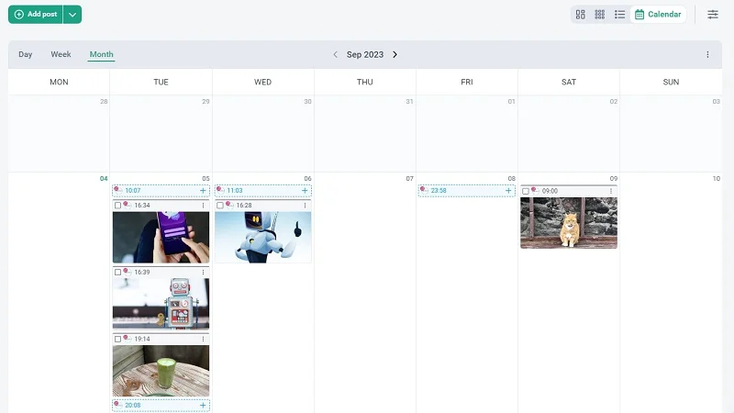Go to previous month with left chevron
Screen dimensions: 734x413
coord(335,55)
